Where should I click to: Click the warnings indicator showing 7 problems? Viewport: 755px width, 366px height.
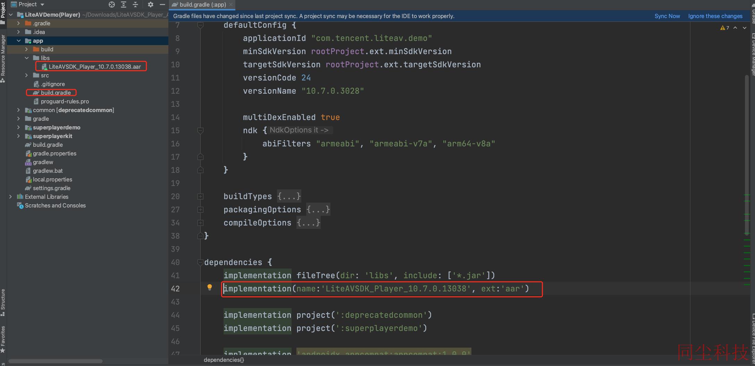click(x=724, y=28)
